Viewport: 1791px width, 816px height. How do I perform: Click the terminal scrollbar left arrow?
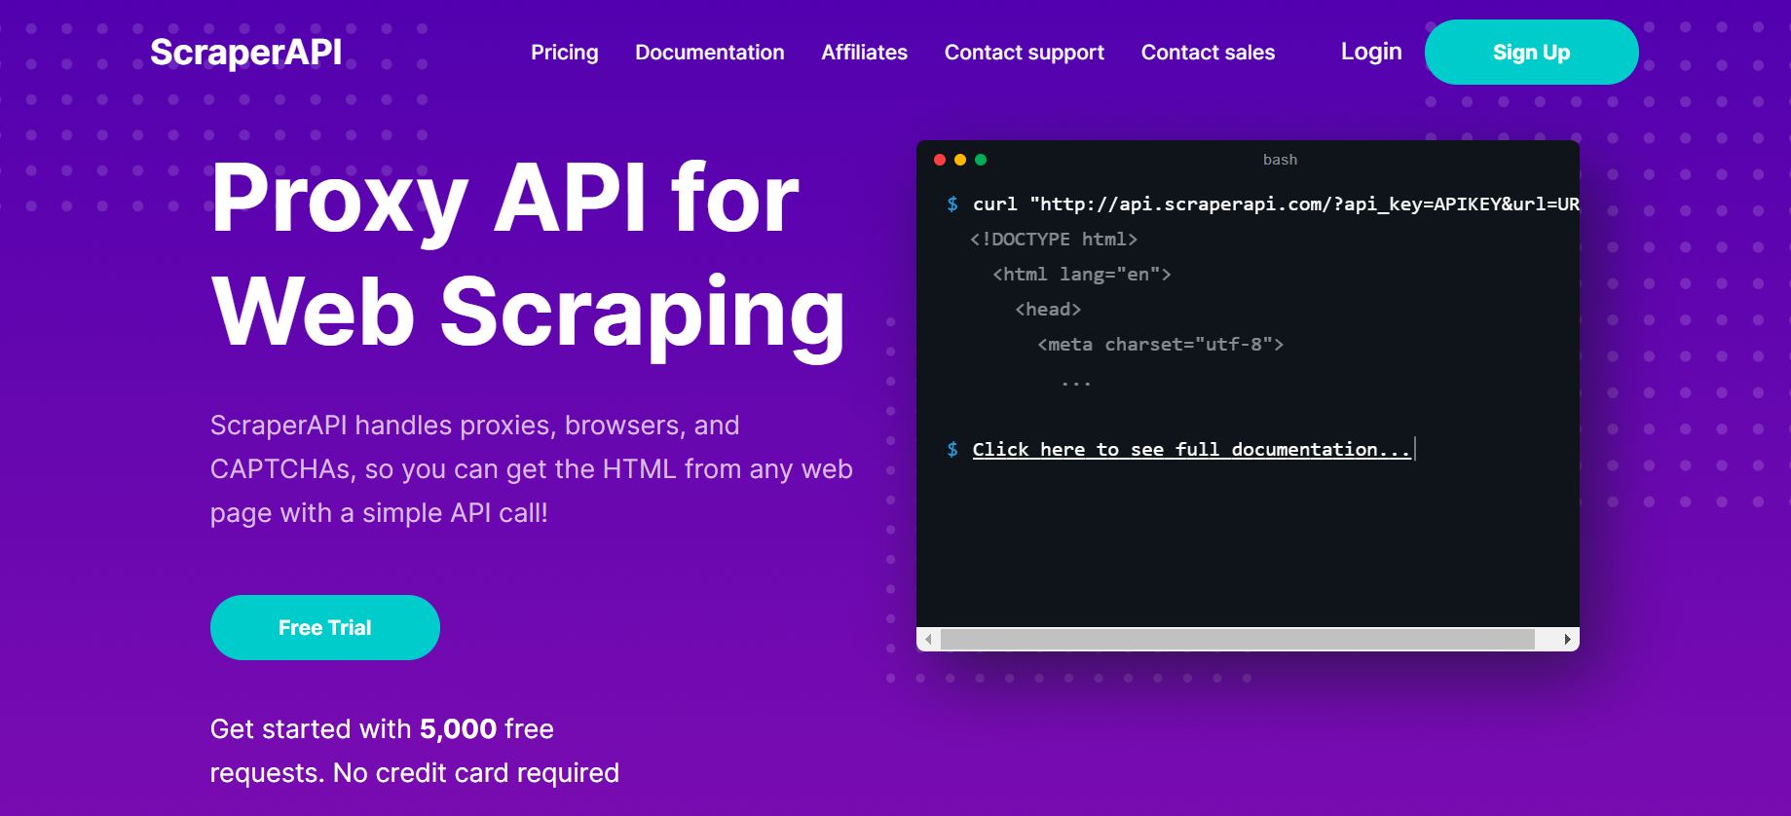click(928, 640)
